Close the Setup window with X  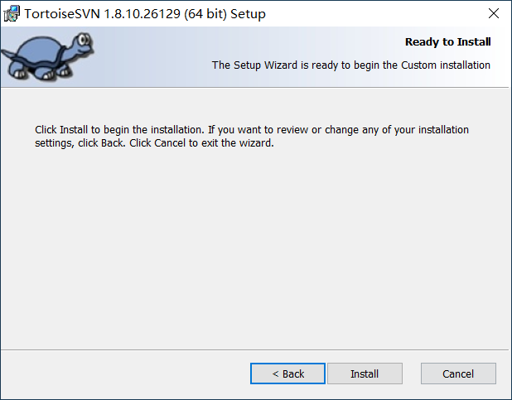tap(494, 13)
